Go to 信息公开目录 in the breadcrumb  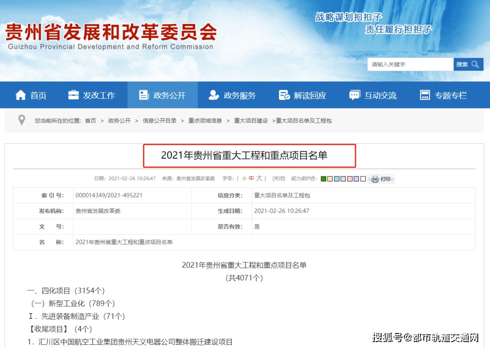pos(159,121)
